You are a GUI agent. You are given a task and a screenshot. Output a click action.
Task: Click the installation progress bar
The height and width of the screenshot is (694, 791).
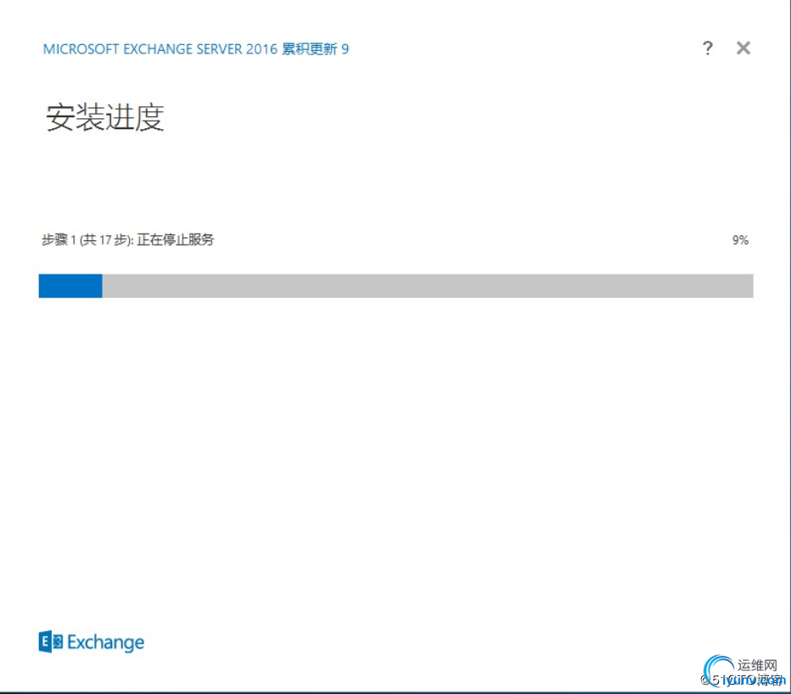pos(396,285)
